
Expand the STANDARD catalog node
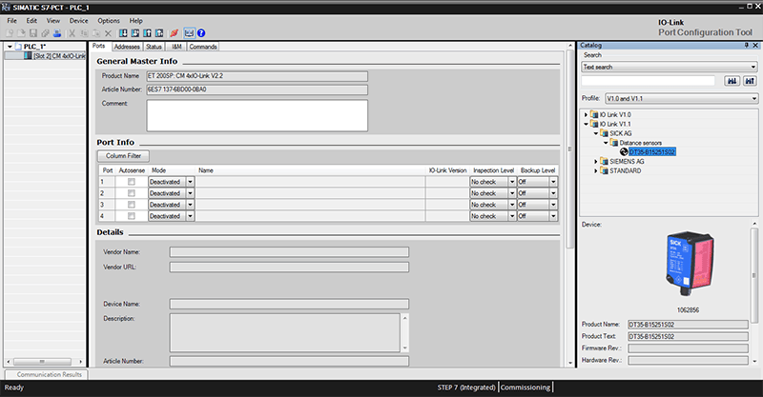click(x=595, y=171)
